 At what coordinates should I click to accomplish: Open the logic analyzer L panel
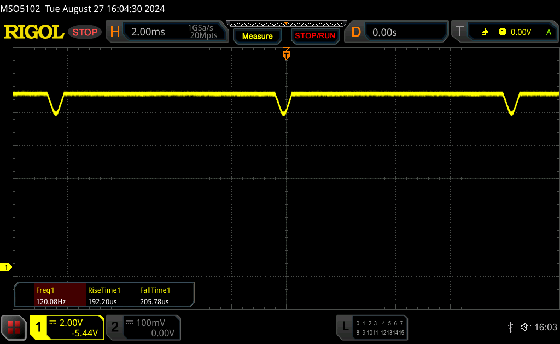(x=345, y=327)
